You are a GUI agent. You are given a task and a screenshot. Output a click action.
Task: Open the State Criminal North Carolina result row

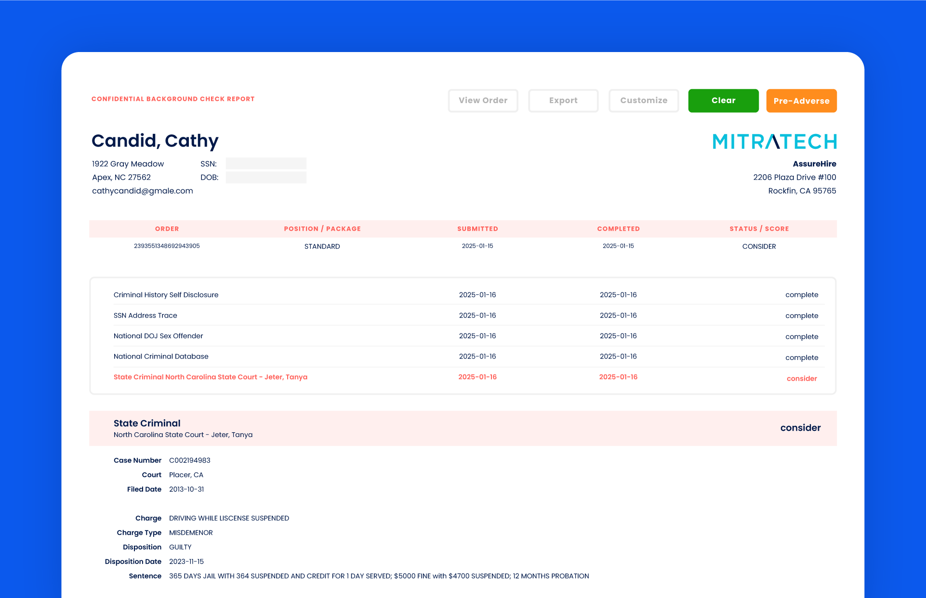[x=211, y=377]
